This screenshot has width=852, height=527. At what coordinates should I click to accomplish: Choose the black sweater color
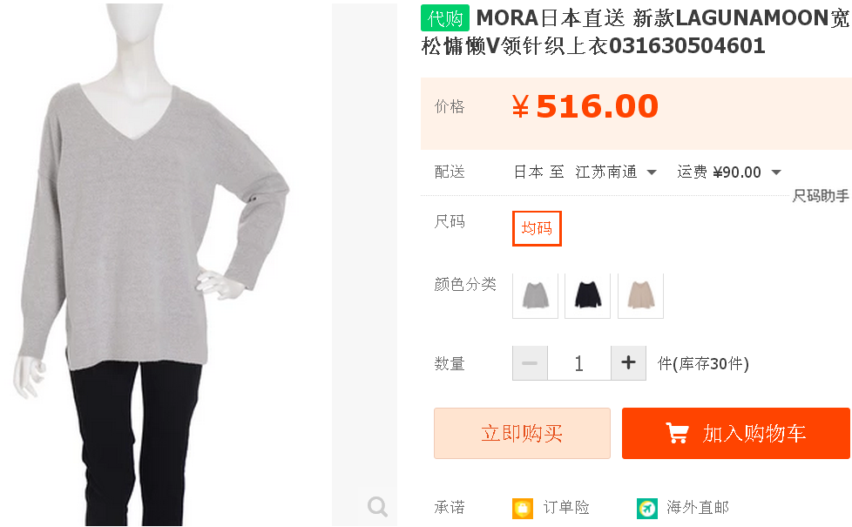tap(588, 295)
